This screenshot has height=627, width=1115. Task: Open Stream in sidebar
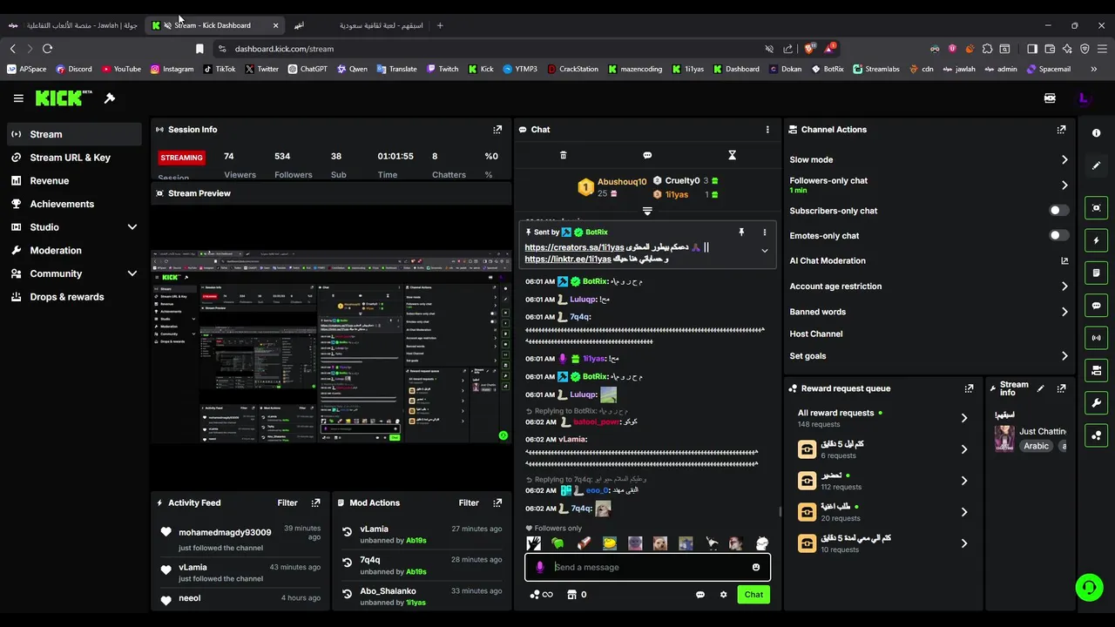[x=74, y=134]
